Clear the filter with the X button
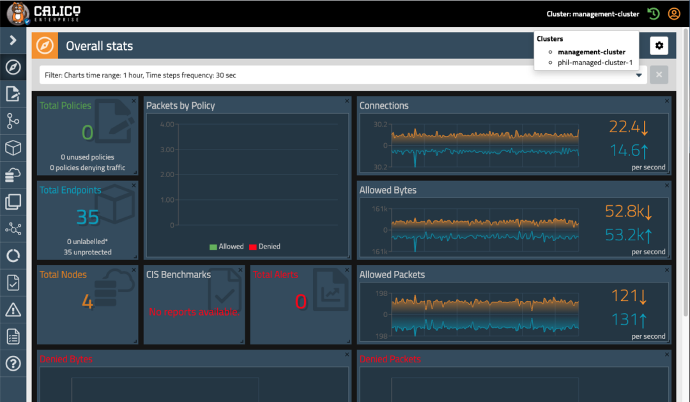The image size is (690, 402). (659, 75)
